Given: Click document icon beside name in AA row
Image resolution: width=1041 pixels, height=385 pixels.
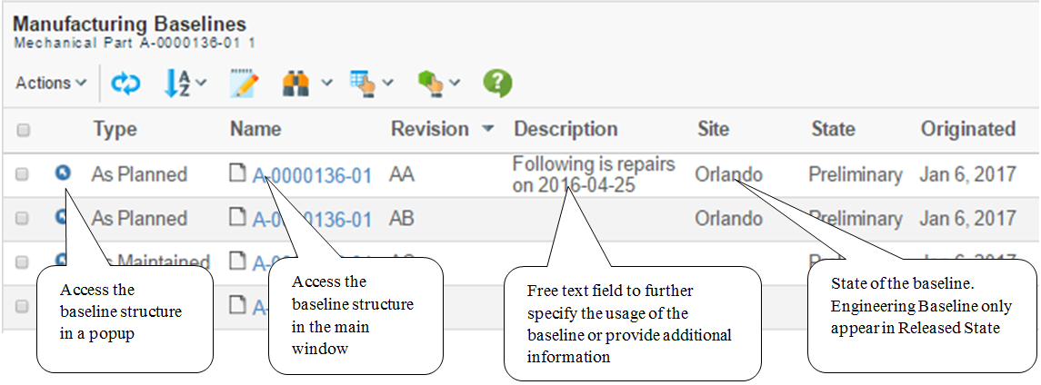Looking at the screenshot, I should 238,174.
